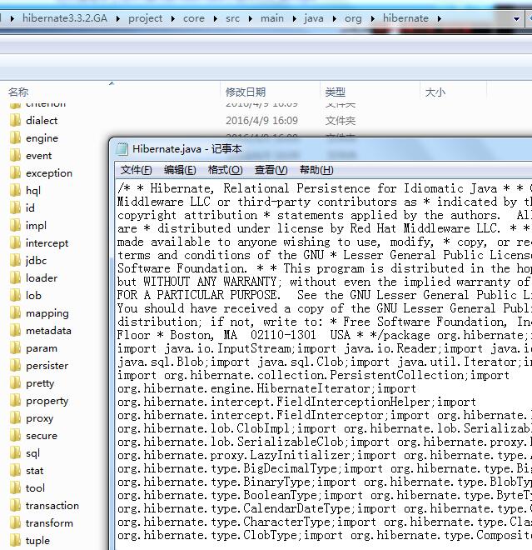This screenshot has height=550, width=532.
Task: Expand the arrow after src breadcrumb
Action: click(x=250, y=18)
